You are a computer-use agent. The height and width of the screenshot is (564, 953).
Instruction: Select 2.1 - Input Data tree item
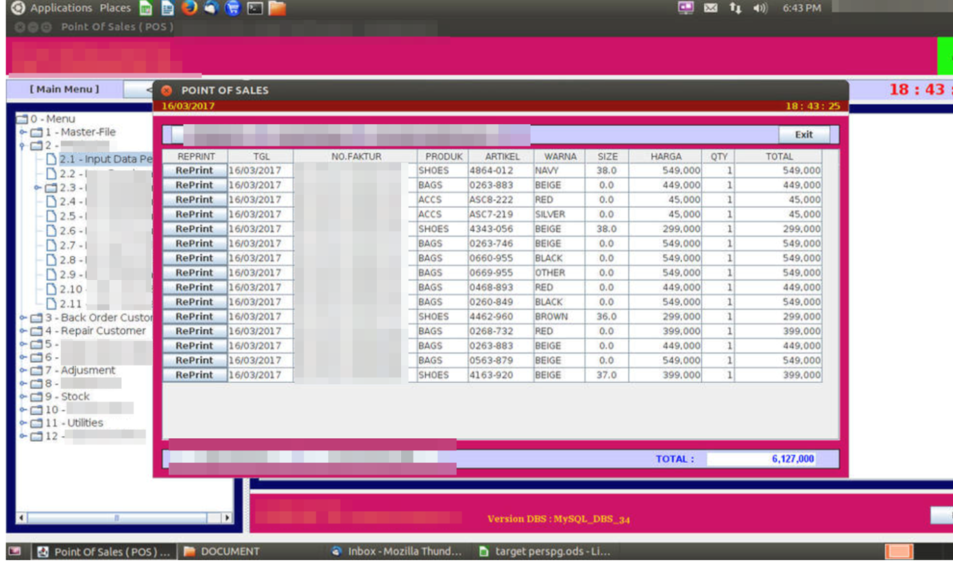click(104, 159)
